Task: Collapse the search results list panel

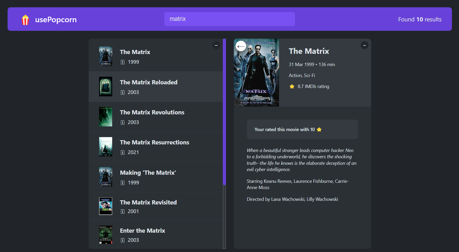Action: 216,45
